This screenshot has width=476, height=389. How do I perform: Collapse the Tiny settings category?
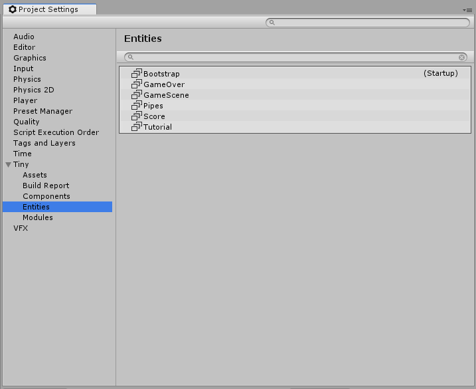tap(8, 164)
